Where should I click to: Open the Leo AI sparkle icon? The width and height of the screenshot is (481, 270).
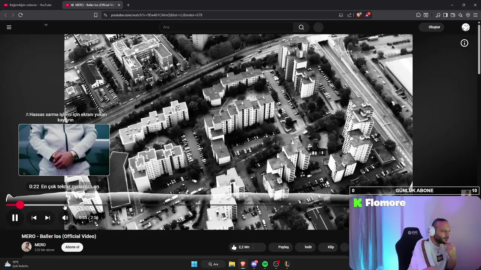[460, 15]
